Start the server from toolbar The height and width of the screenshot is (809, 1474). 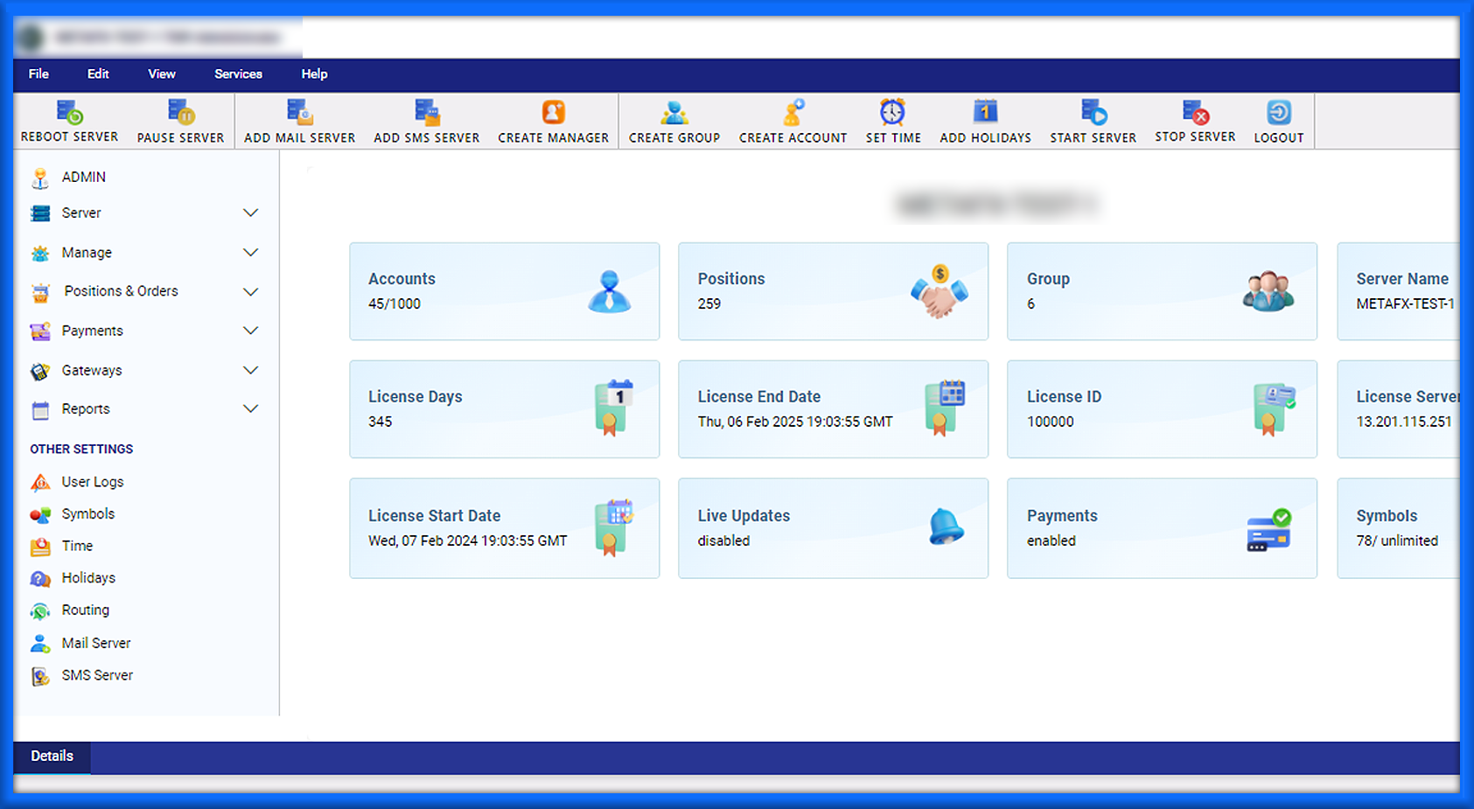tap(1093, 113)
